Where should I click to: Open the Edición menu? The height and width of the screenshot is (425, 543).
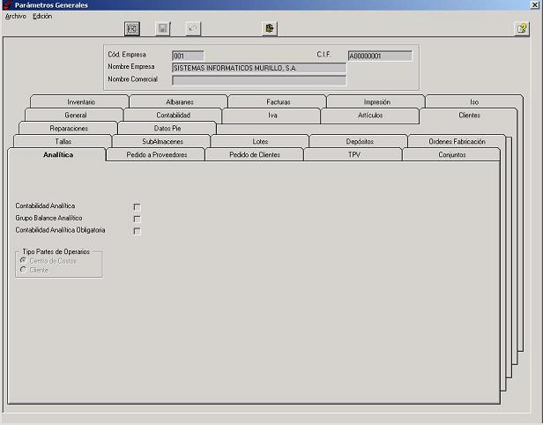[42, 16]
